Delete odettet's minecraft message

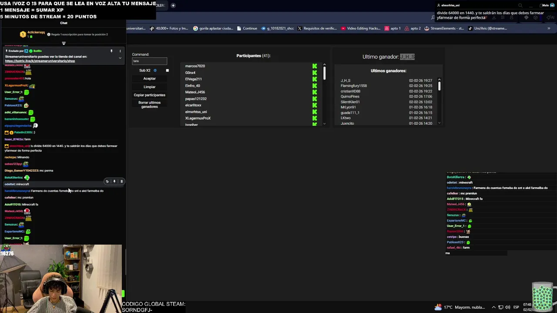[122, 181]
